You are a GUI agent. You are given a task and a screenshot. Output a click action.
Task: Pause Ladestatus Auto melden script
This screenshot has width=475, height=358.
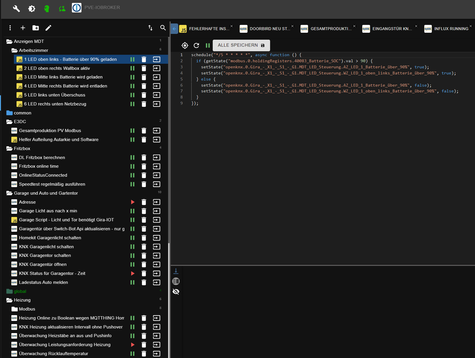(x=132, y=282)
